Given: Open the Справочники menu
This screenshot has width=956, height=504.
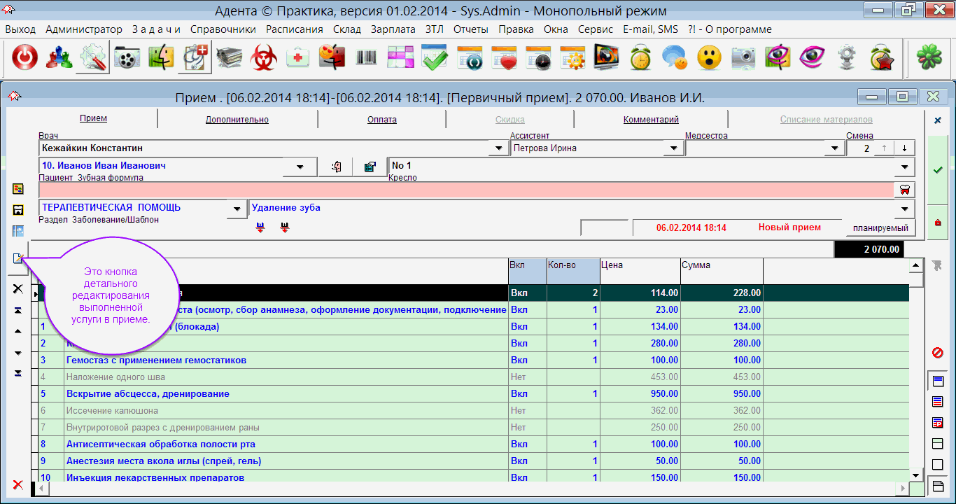Looking at the screenshot, I should [223, 29].
